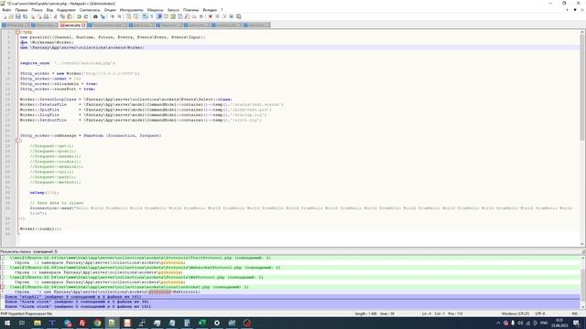This screenshot has width=586, height=329.
Task: Click the ENG language indicator
Action: 544,323
